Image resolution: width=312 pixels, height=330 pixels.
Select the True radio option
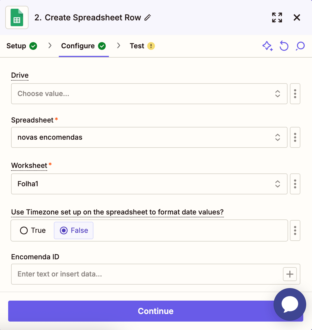coord(33,230)
